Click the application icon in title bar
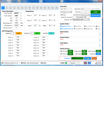The height and width of the screenshot is (129, 107). coord(1,1)
